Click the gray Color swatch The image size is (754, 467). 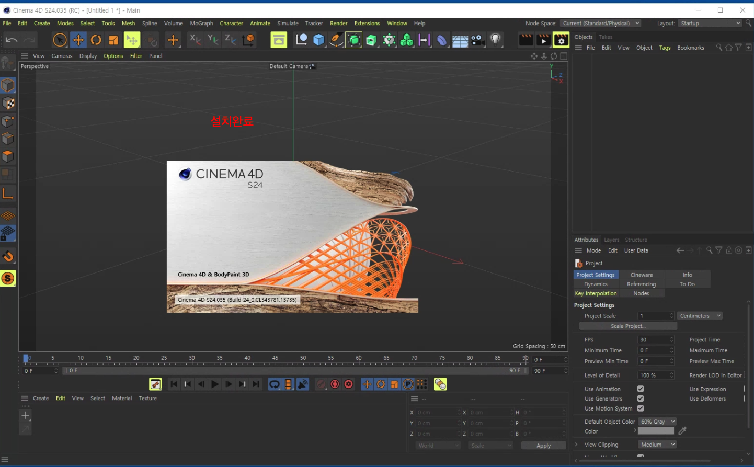tap(656, 431)
